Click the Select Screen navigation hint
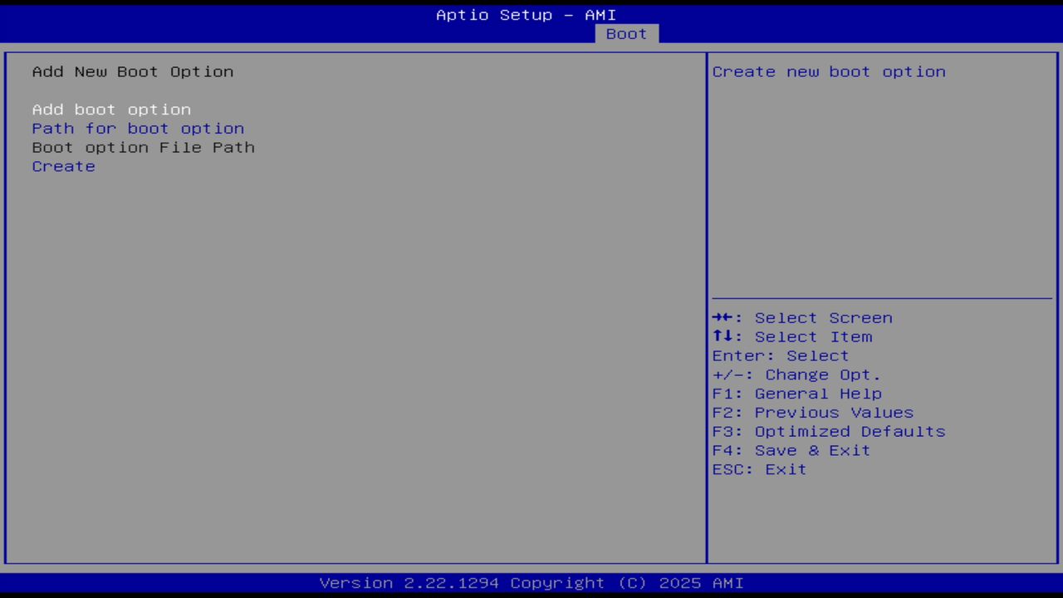 pyautogui.click(x=801, y=317)
